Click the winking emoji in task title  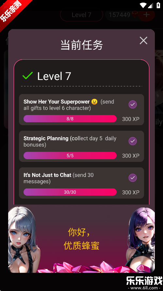94,102
